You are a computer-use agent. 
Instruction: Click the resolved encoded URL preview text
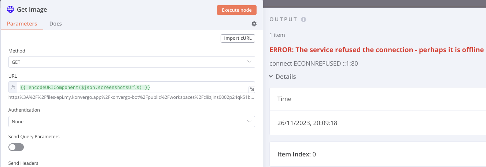[131, 98]
